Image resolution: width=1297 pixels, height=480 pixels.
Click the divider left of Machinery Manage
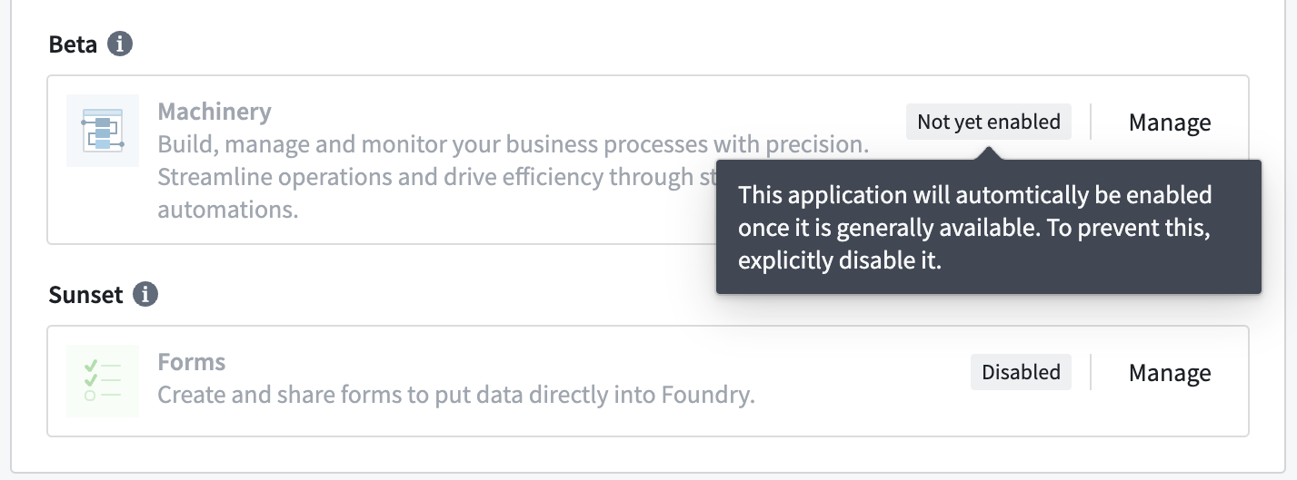coord(1091,122)
